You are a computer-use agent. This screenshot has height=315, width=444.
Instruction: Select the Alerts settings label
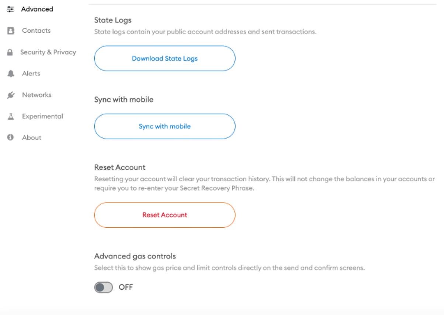tap(31, 74)
